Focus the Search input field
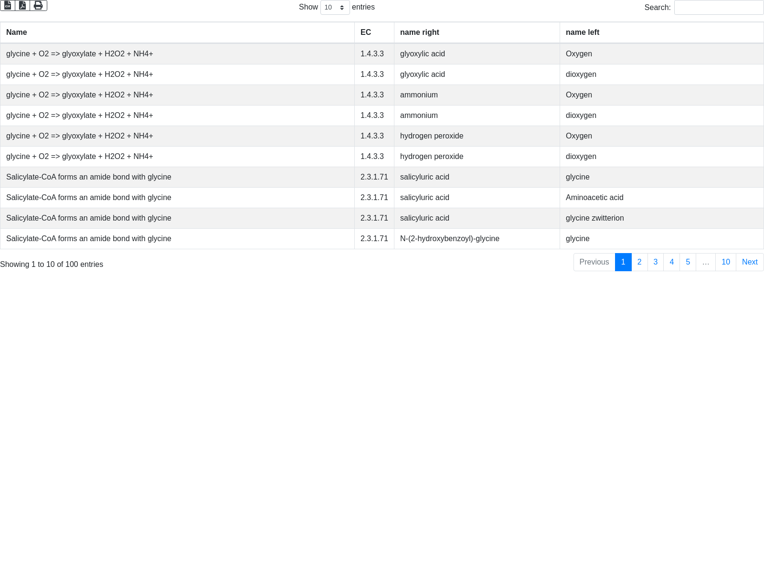The width and height of the screenshot is (764, 573). [x=719, y=8]
